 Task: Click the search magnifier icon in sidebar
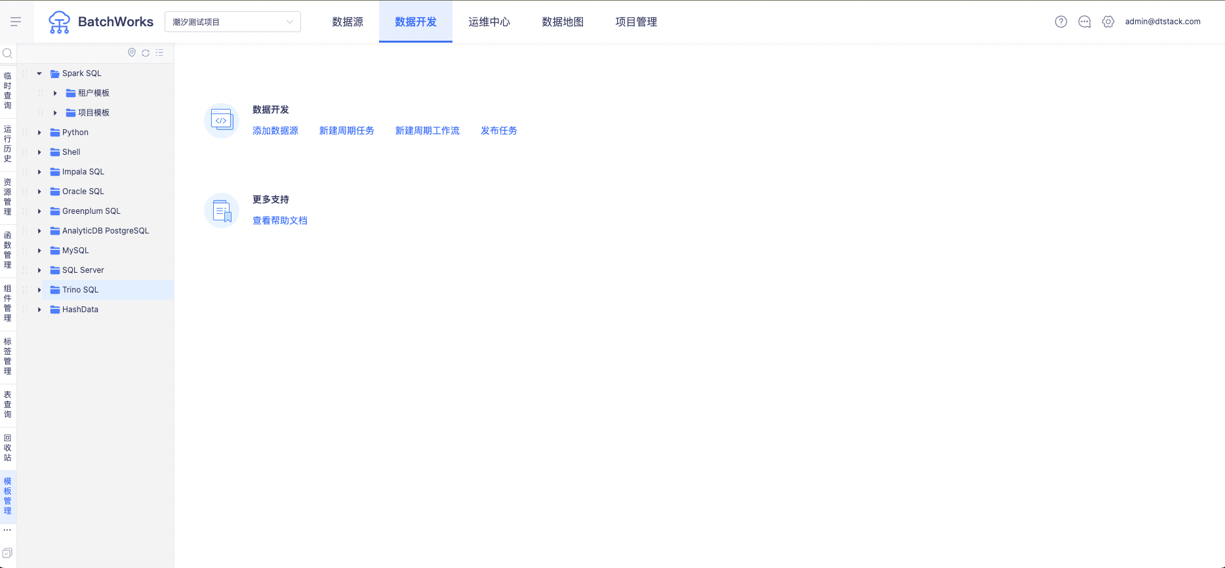coord(8,53)
